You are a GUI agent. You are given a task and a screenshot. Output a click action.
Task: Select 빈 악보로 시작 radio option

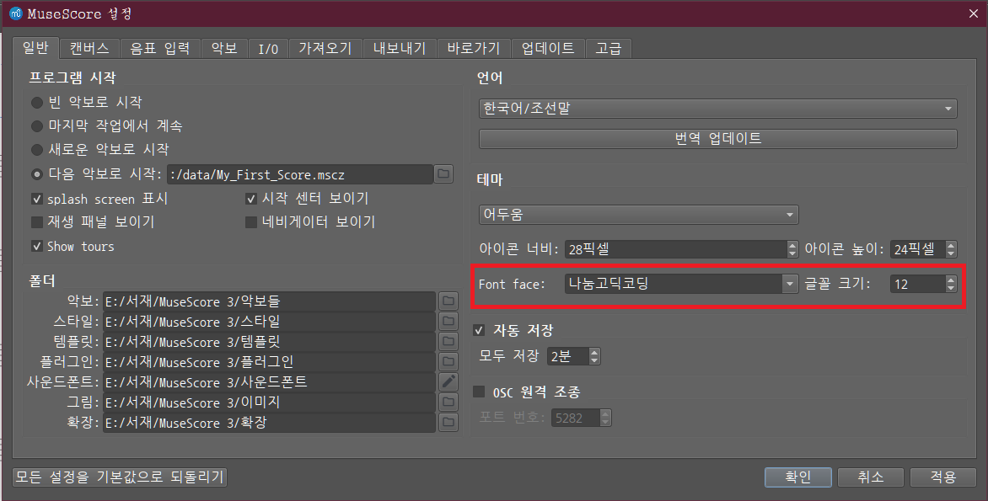coord(37,102)
